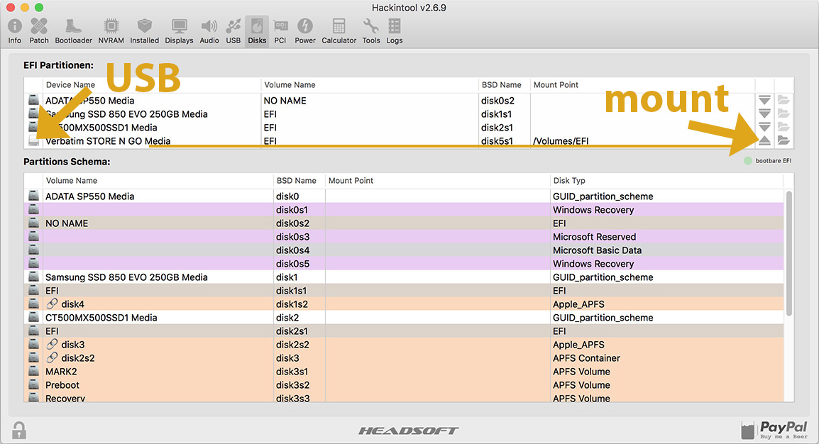Select the disk2s2 Apple_APFS row
Viewport: 819px width, 444px height.
tap(404, 344)
